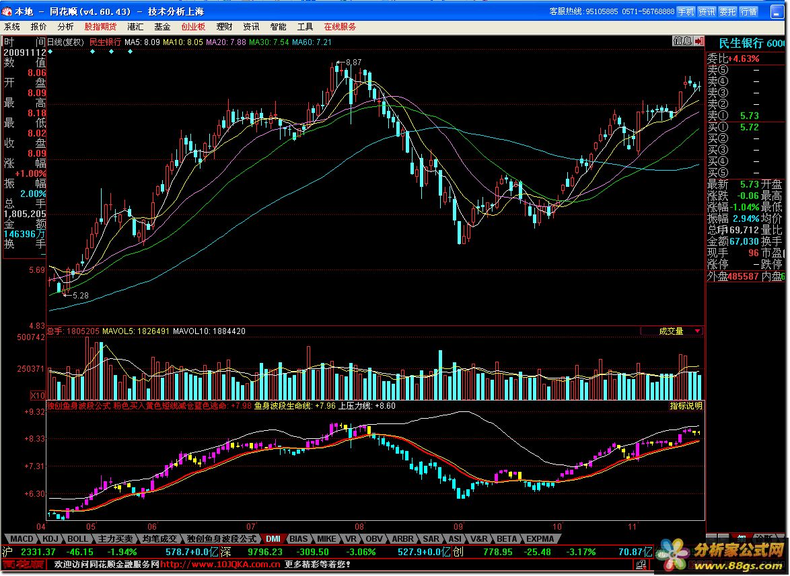Screen dimensions: 790x576
Task: Click the 委托 button in title bar
Action: coord(727,11)
